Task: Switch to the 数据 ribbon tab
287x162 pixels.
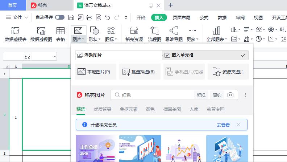Action: point(222,17)
